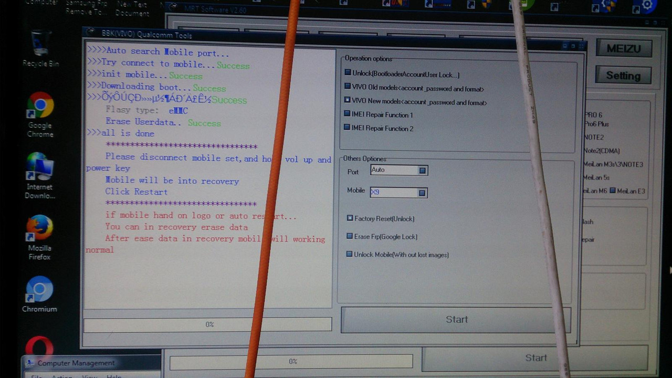Click Start button in MRT Software window
Image resolution: width=672 pixels, height=378 pixels.
click(x=536, y=358)
